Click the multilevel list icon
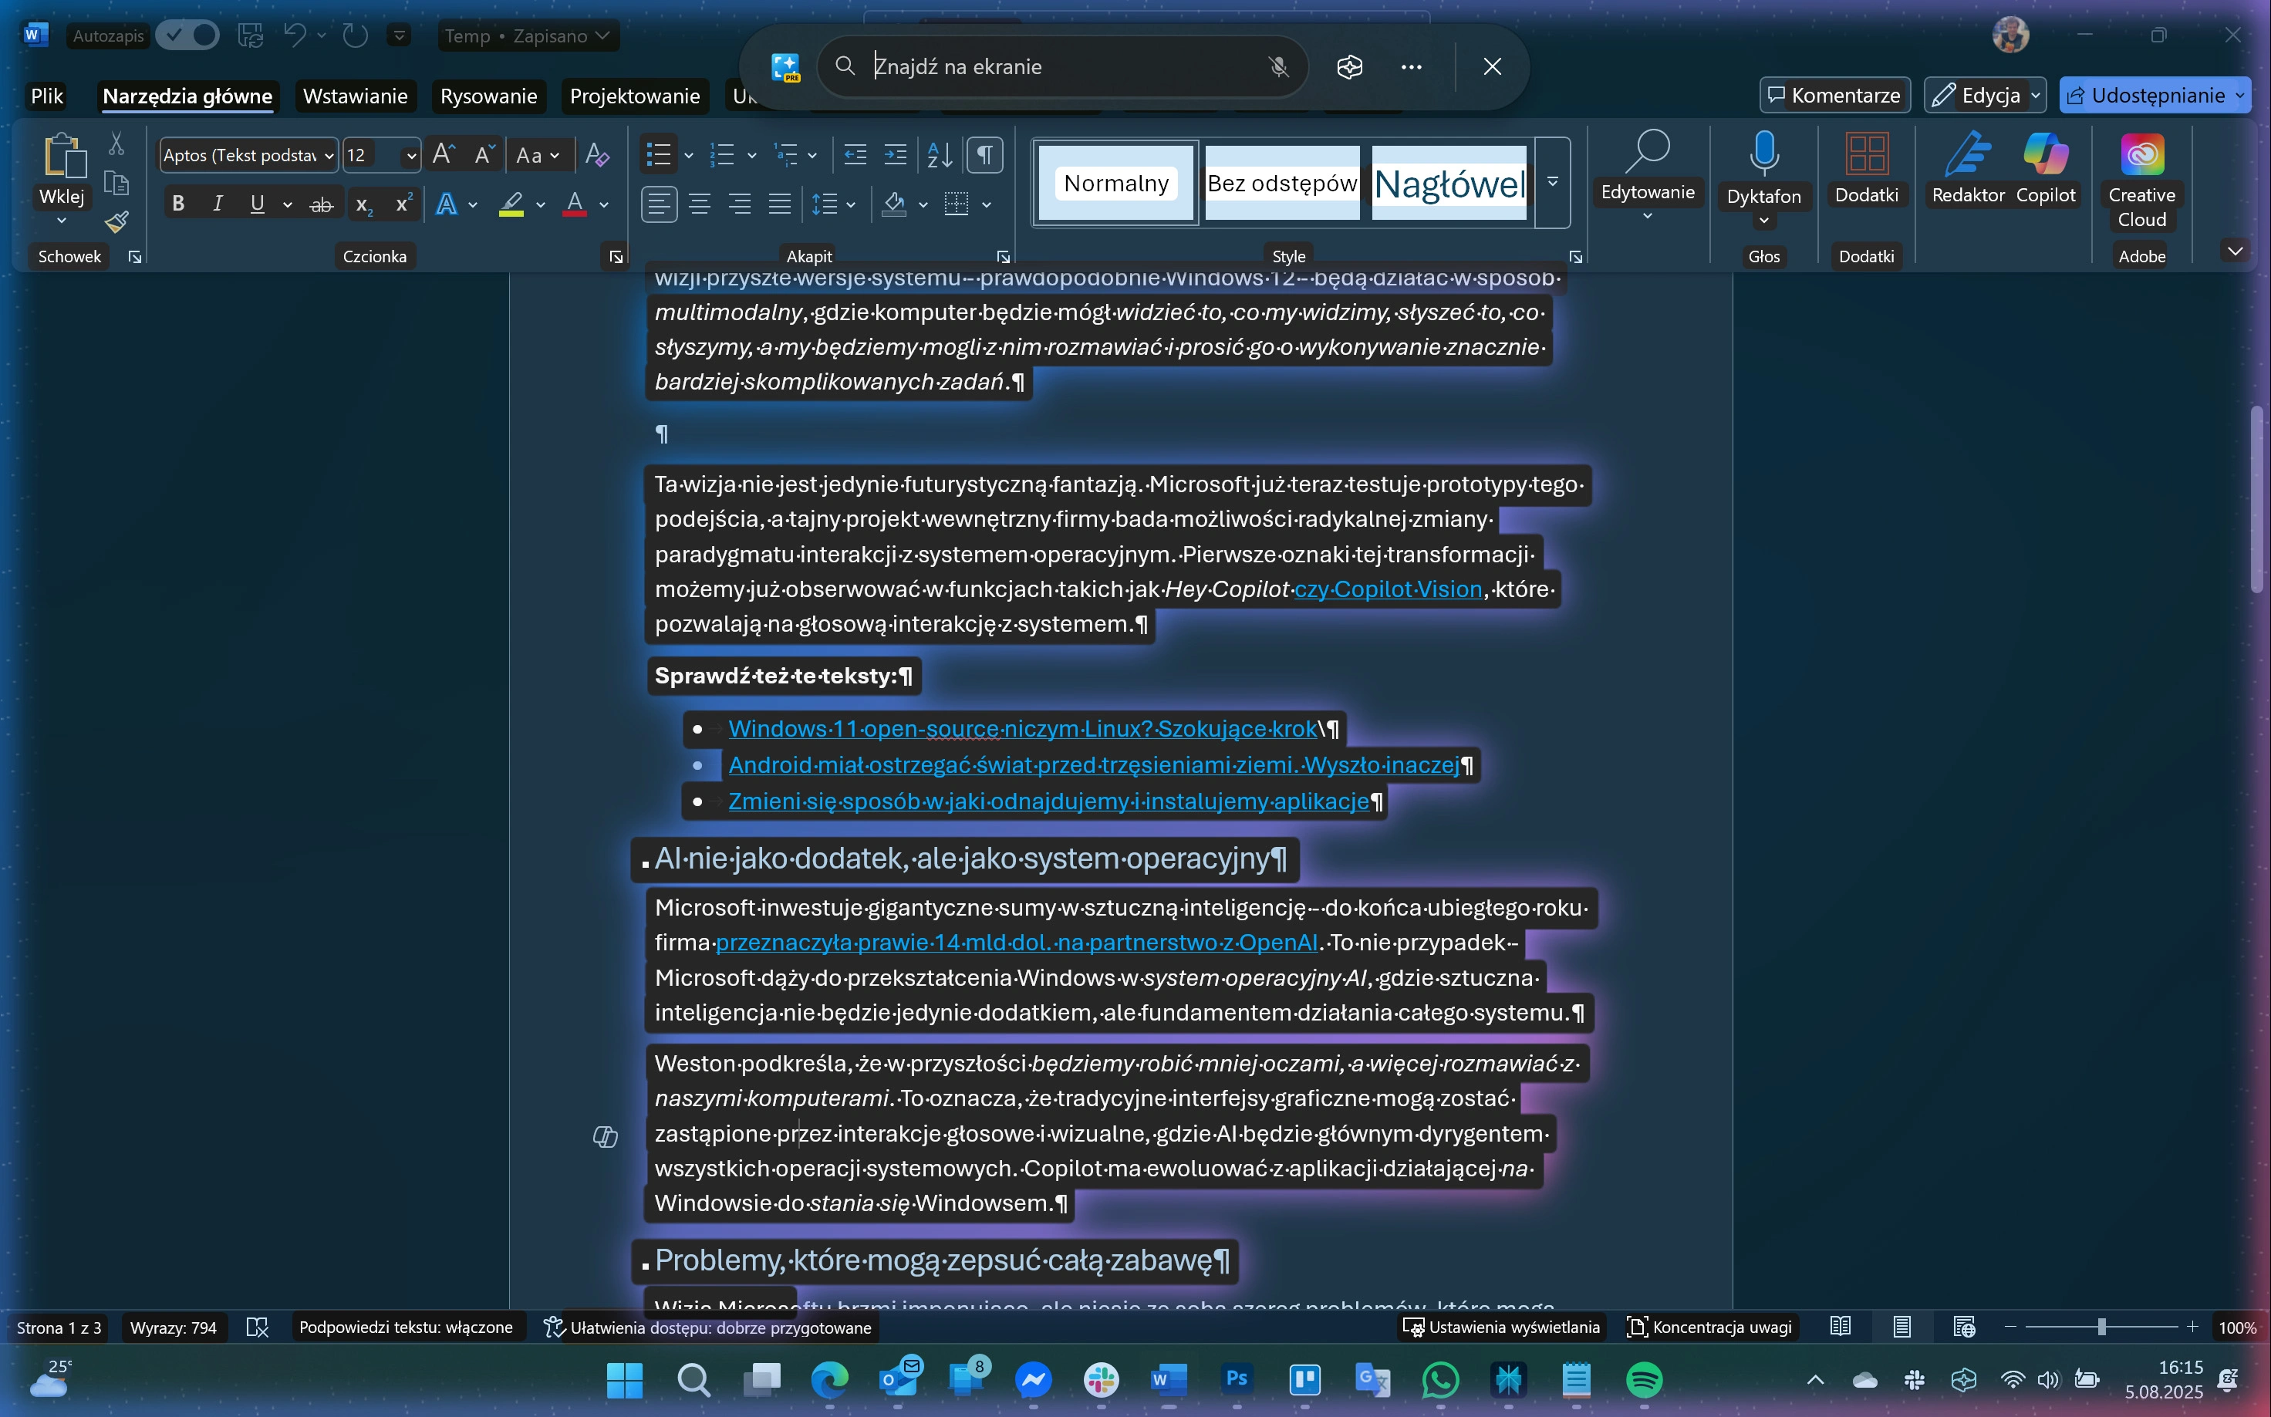The width and height of the screenshot is (2271, 1417). [785, 154]
